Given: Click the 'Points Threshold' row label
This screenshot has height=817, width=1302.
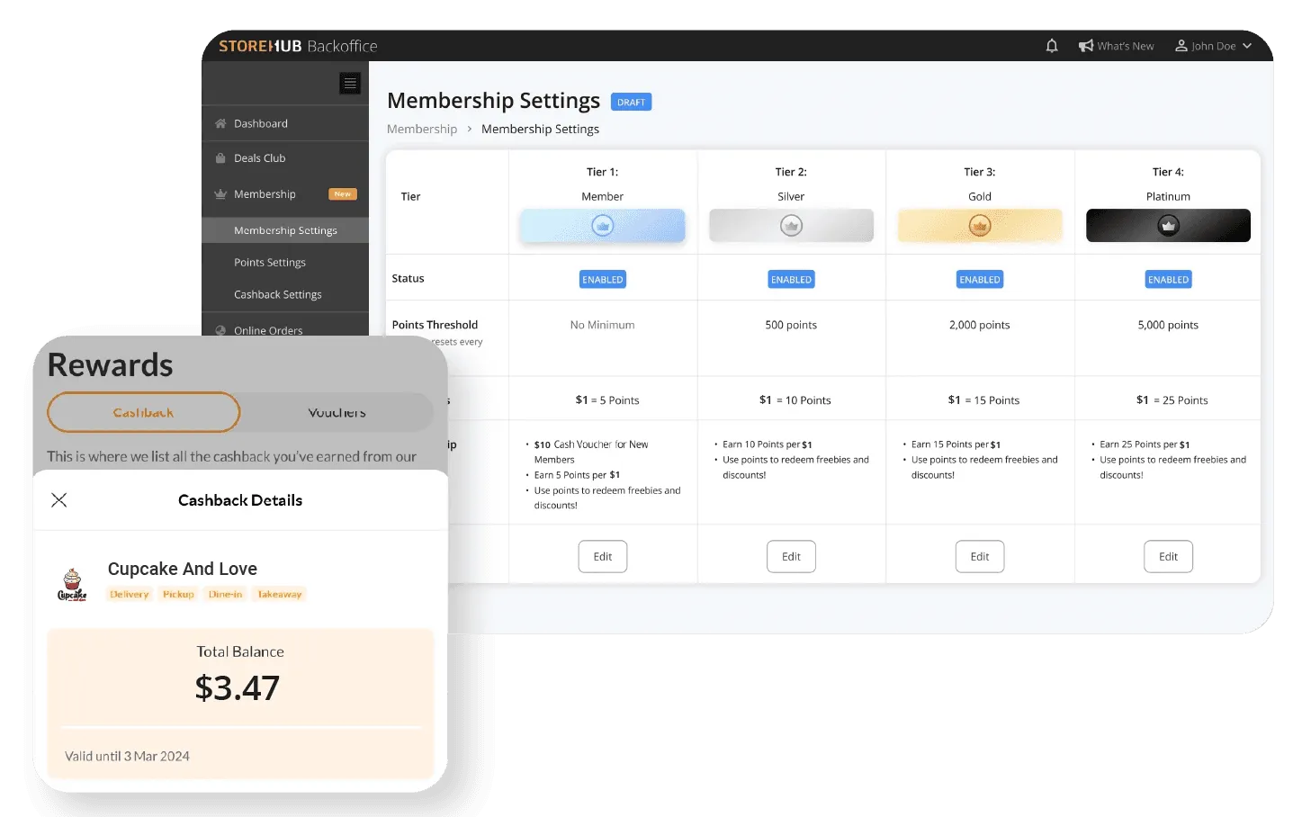Looking at the screenshot, I should pos(435,325).
